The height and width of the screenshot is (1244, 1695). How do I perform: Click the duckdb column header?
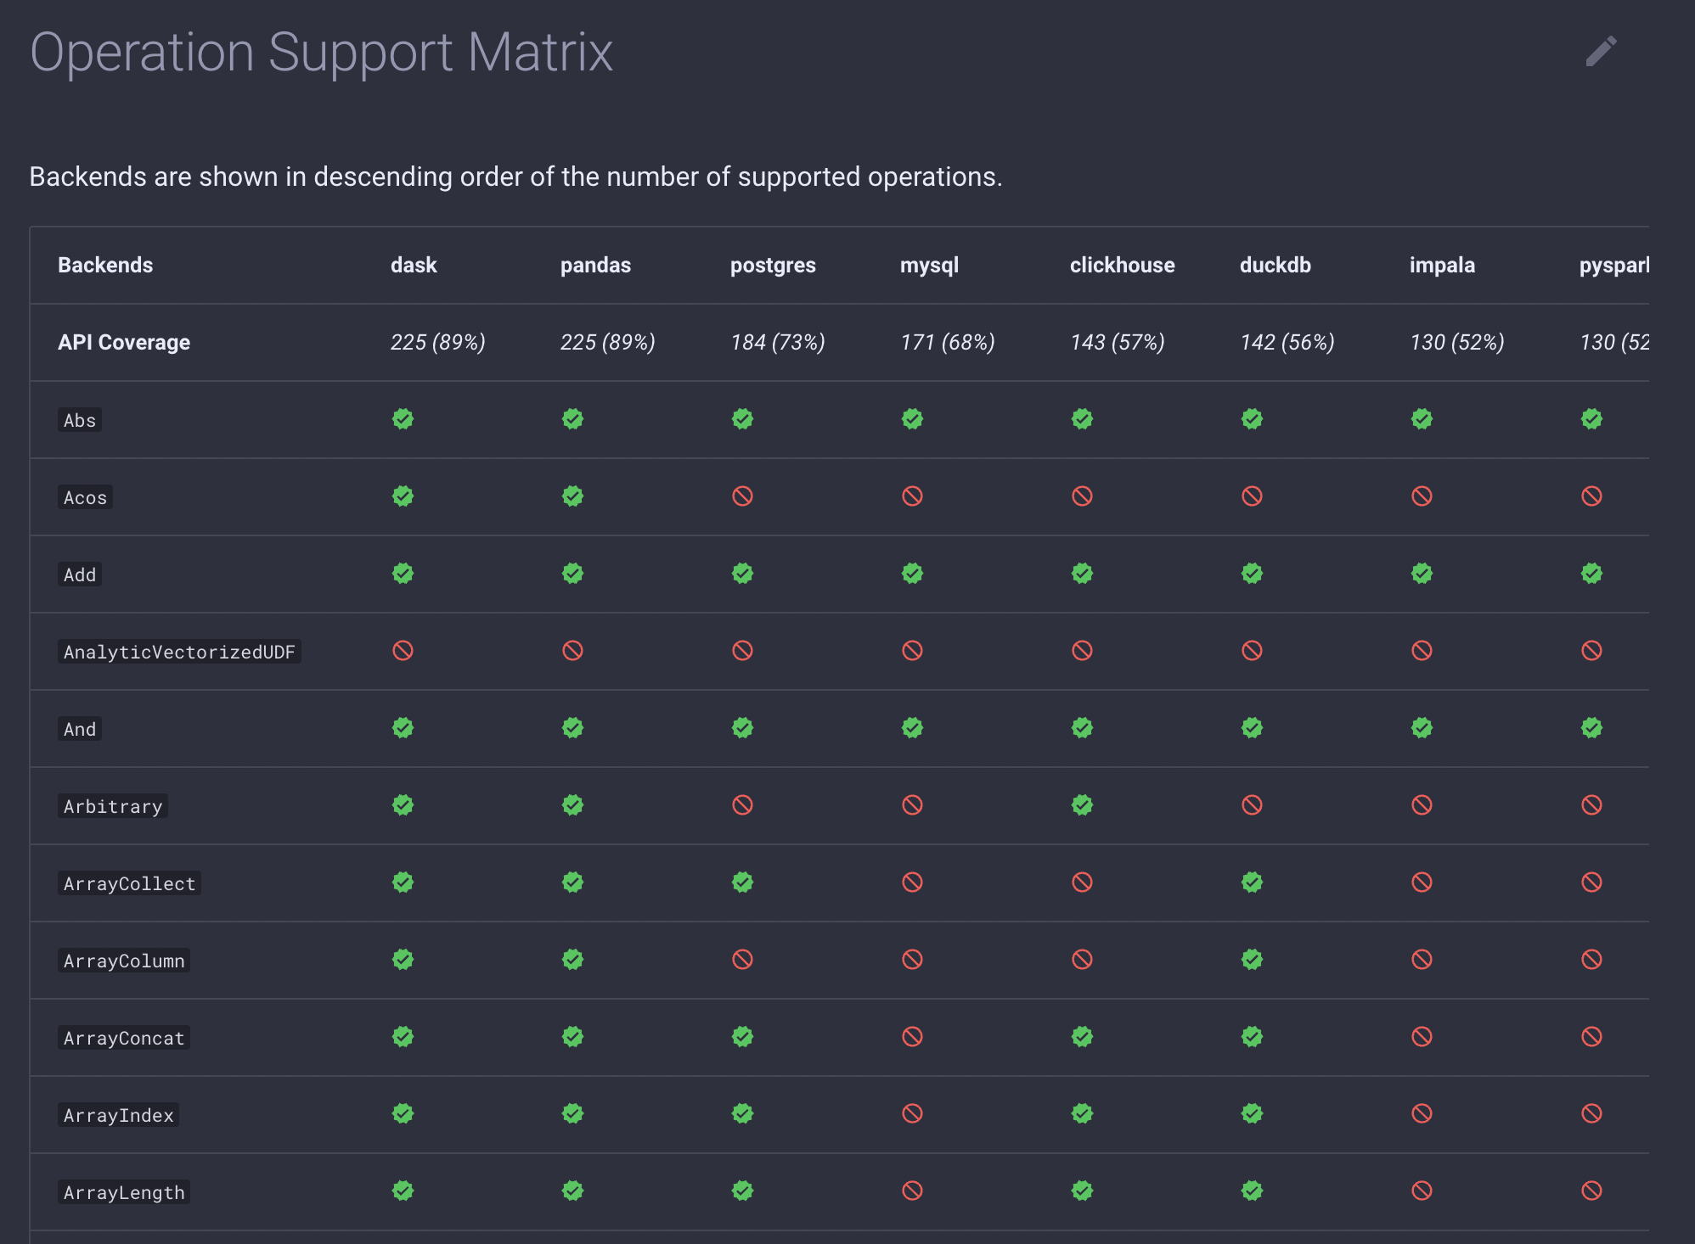(1275, 266)
